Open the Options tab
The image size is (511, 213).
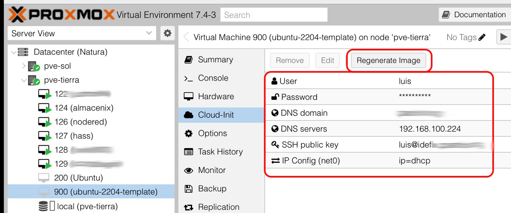coord(212,133)
